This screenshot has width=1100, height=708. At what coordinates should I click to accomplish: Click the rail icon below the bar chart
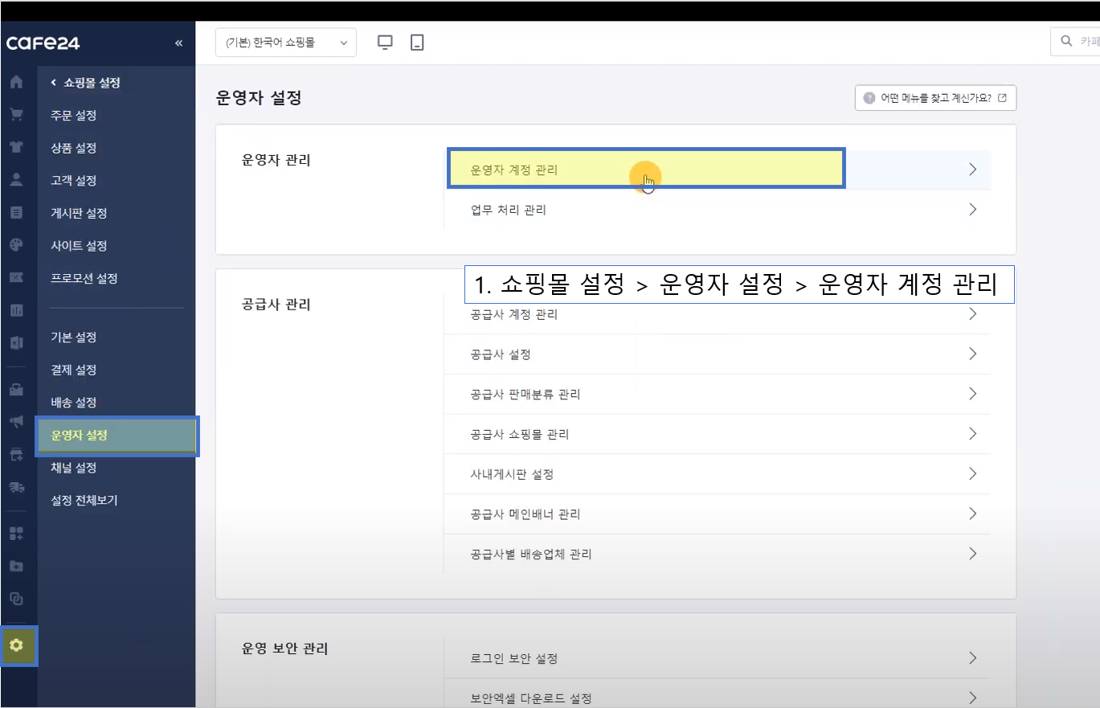tap(16, 343)
